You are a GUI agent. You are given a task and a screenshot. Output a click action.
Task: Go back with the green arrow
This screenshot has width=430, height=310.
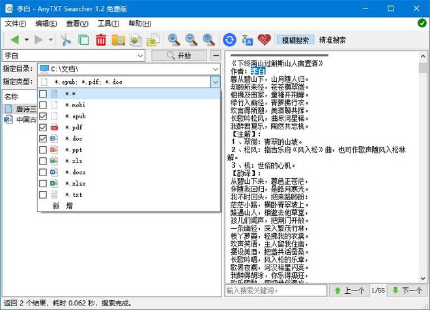pos(14,40)
